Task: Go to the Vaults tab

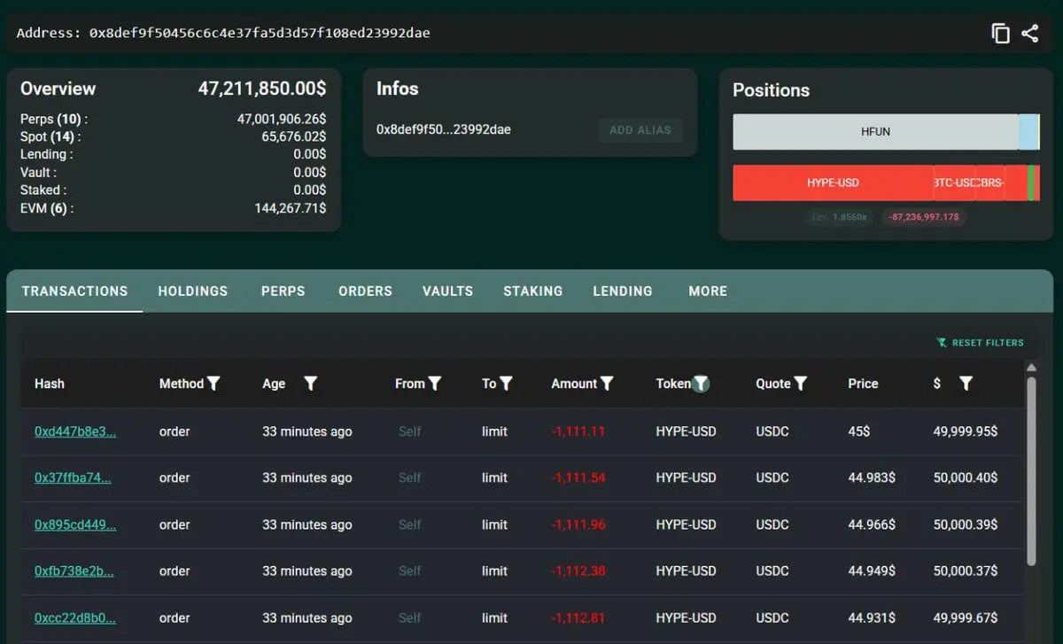Action: pyautogui.click(x=447, y=291)
